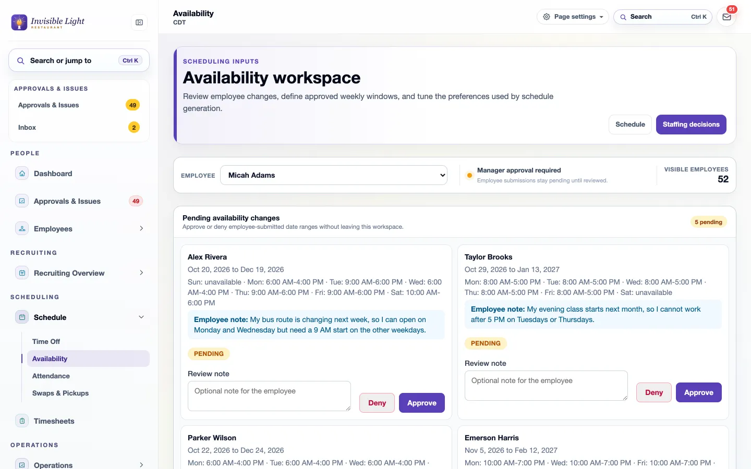Open Timesheets in the sidebar
This screenshot has height=469, width=751.
pos(79,421)
